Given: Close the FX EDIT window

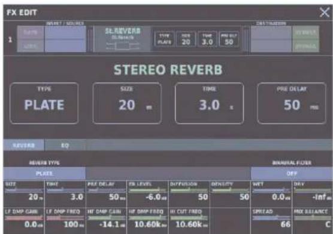Looking at the screenshot, I should (324, 13).
